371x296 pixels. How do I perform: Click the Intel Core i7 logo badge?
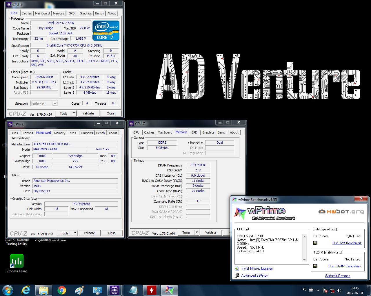pos(106,31)
